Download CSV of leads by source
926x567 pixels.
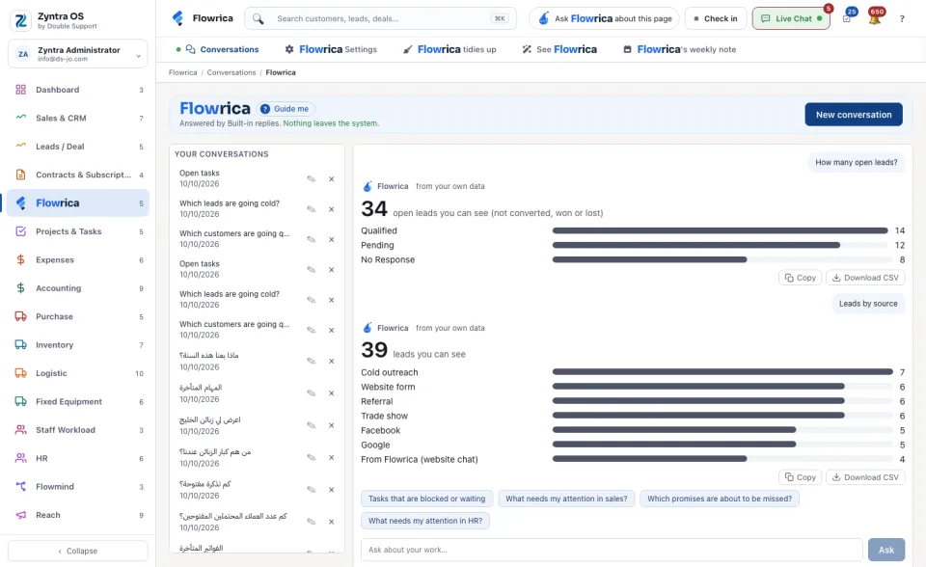pos(865,477)
